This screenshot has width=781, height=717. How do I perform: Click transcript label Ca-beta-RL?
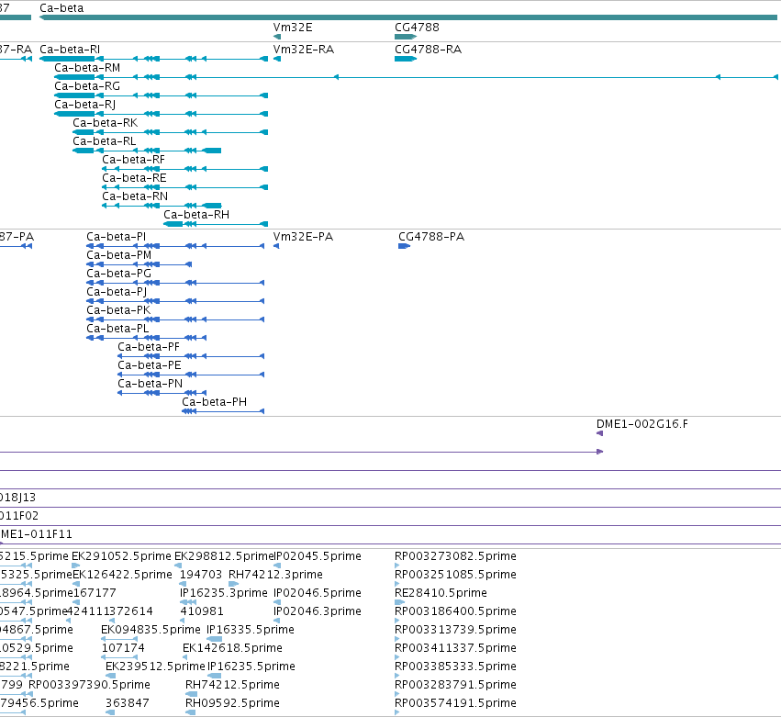[x=105, y=141]
